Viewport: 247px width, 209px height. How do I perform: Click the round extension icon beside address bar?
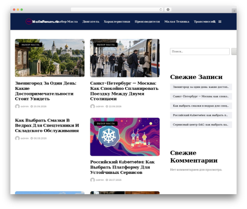(168, 9)
